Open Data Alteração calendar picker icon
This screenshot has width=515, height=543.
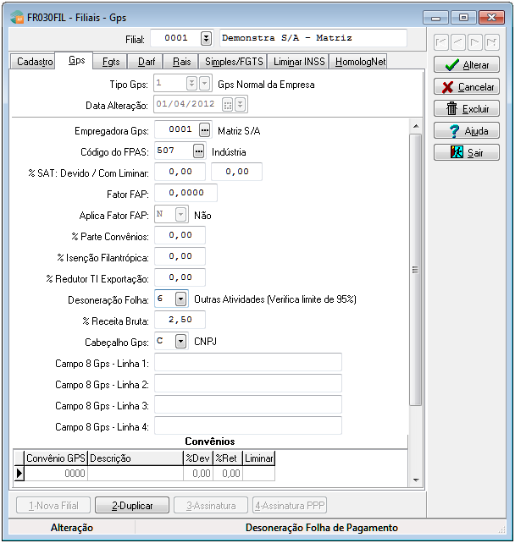click(x=228, y=105)
